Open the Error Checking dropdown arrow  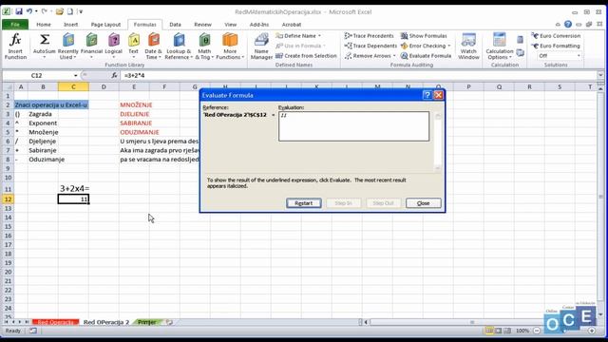click(449, 46)
